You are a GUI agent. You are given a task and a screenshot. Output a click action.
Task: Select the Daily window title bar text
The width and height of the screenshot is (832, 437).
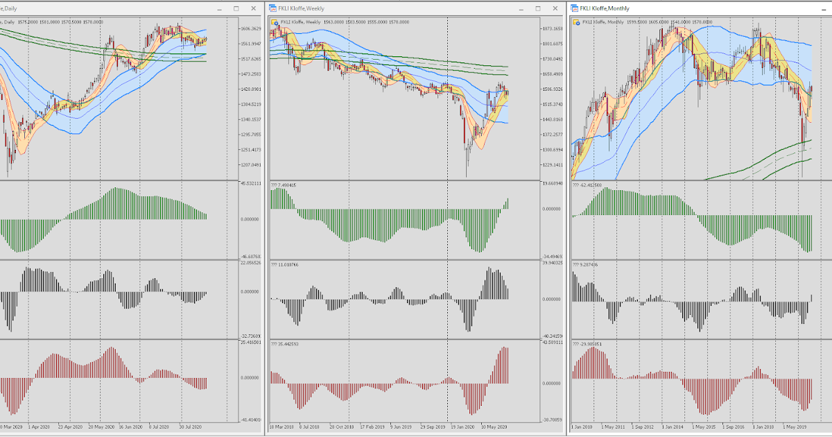(x=8, y=8)
